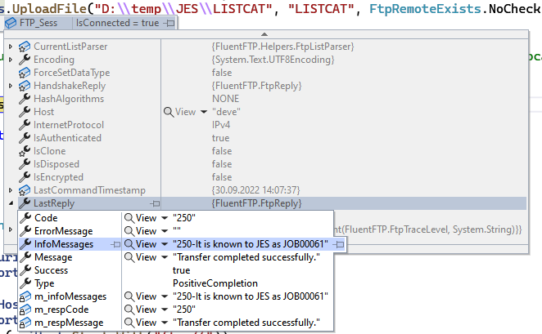Pin the FTP_Sess data tip to source
The width and height of the screenshot is (542, 334).
click(169, 24)
